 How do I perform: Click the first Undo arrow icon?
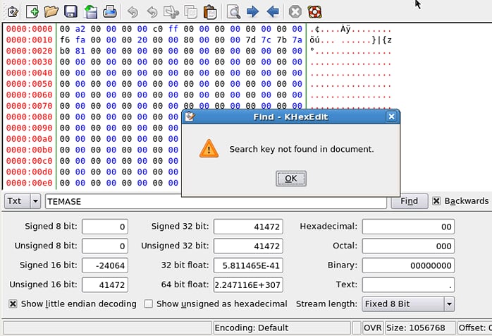tap(133, 12)
